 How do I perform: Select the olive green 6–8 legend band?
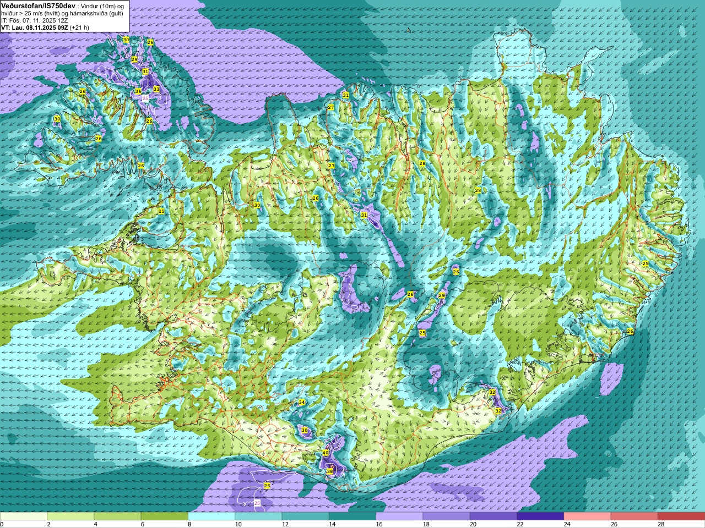coord(165,516)
